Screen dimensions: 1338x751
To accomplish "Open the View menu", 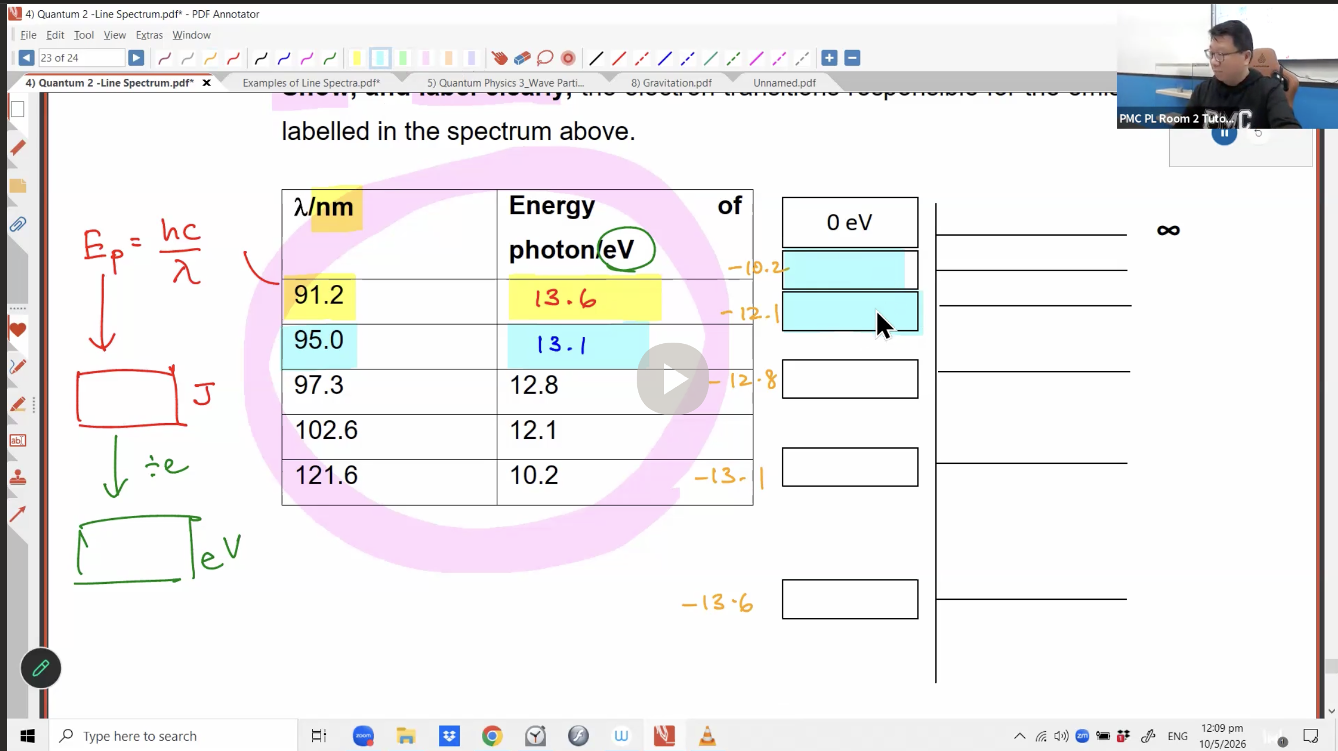I will pyautogui.click(x=114, y=35).
